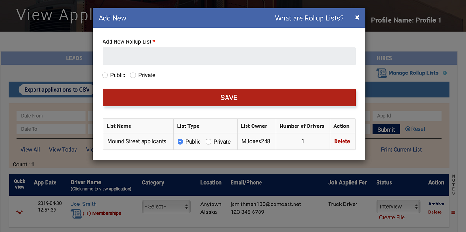The height and width of the screenshot is (232, 466).
Task: Open the (1) Memberships link
Action: pyautogui.click(x=102, y=213)
